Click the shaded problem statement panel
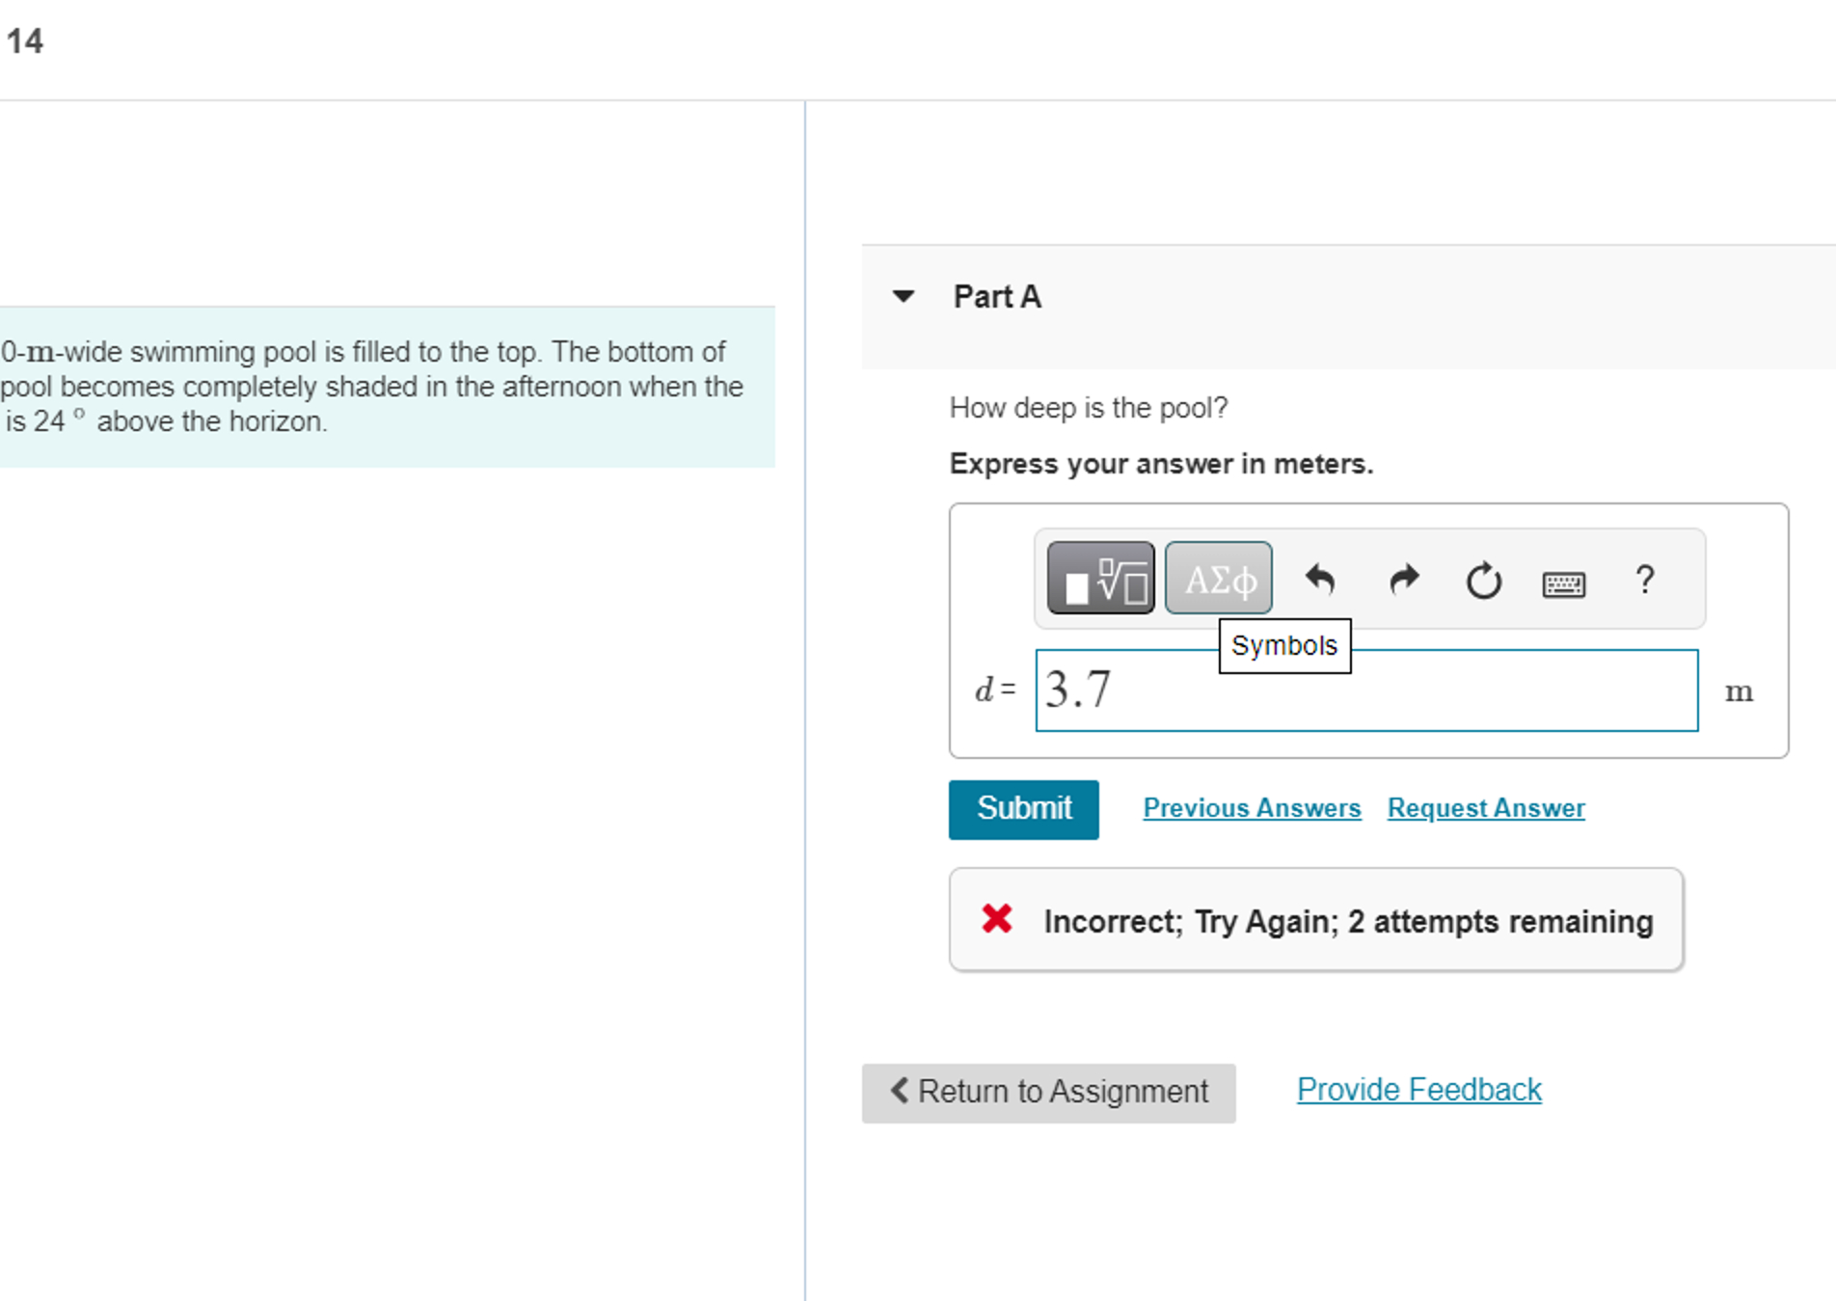1836x1301 pixels. click(386, 386)
